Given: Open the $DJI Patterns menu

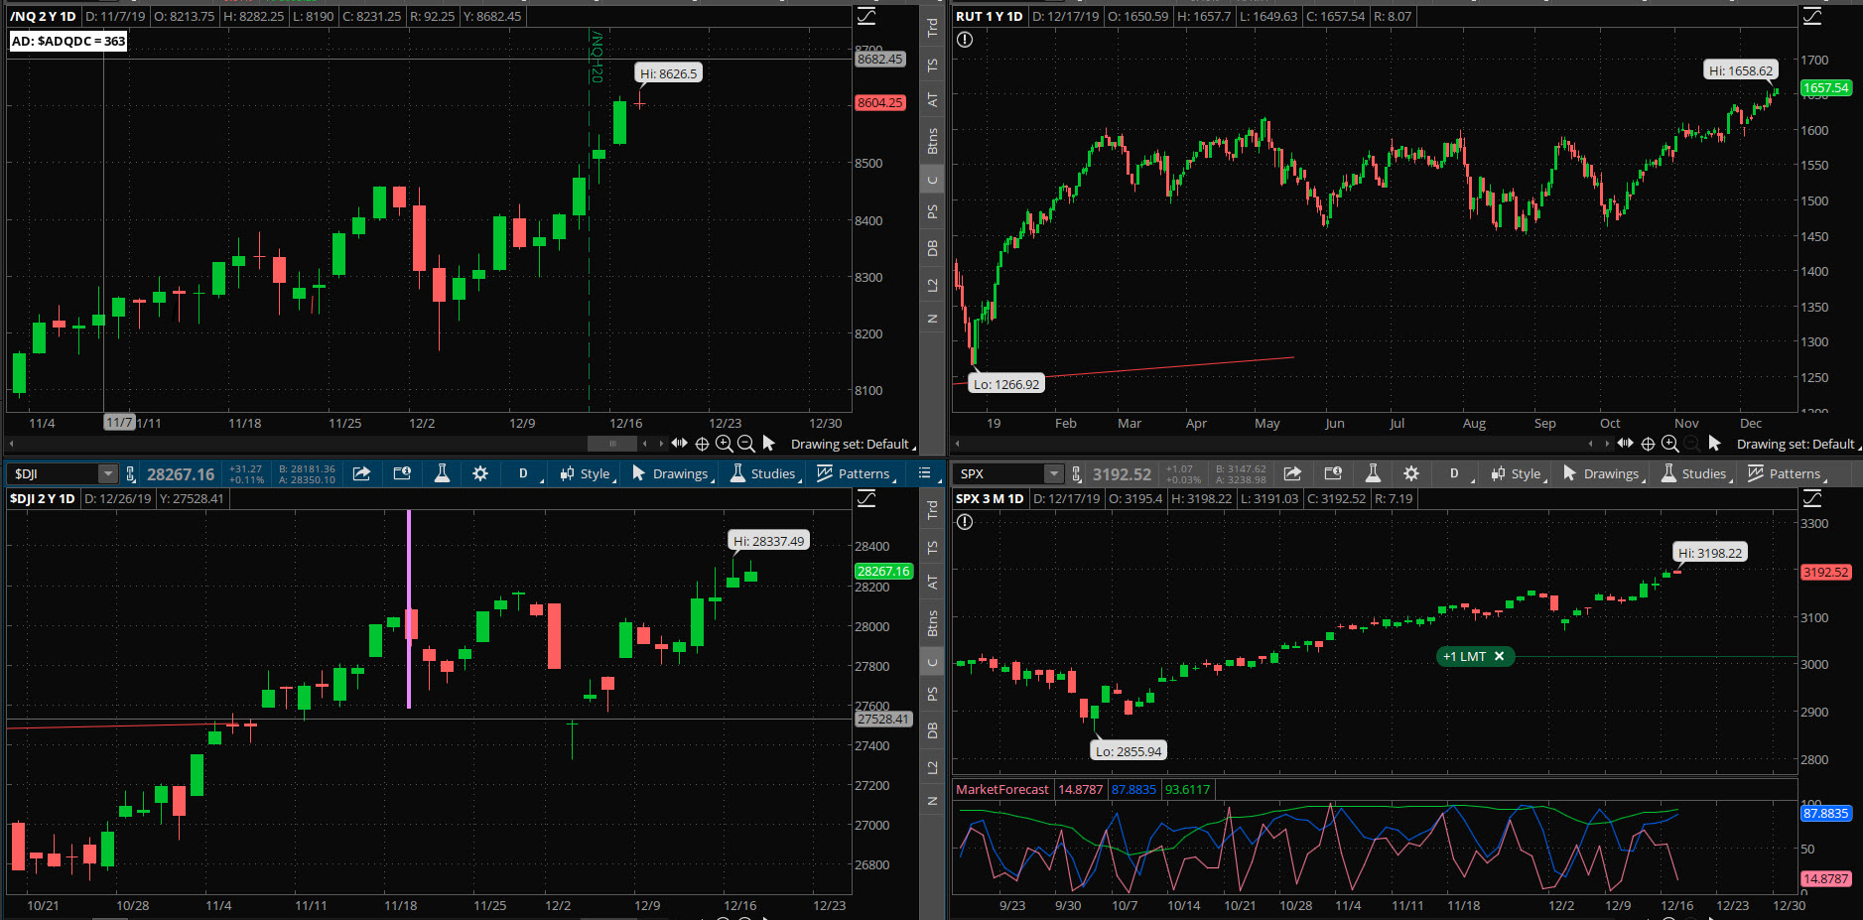Looking at the screenshot, I should coord(855,473).
